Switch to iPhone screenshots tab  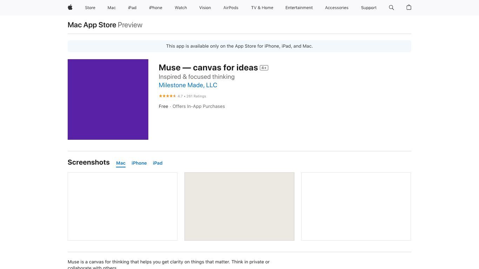click(139, 163)
